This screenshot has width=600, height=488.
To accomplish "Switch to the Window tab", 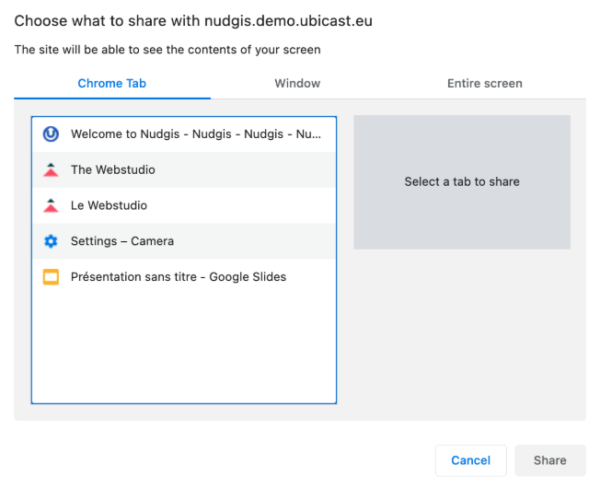I will (x=297, y=84).
